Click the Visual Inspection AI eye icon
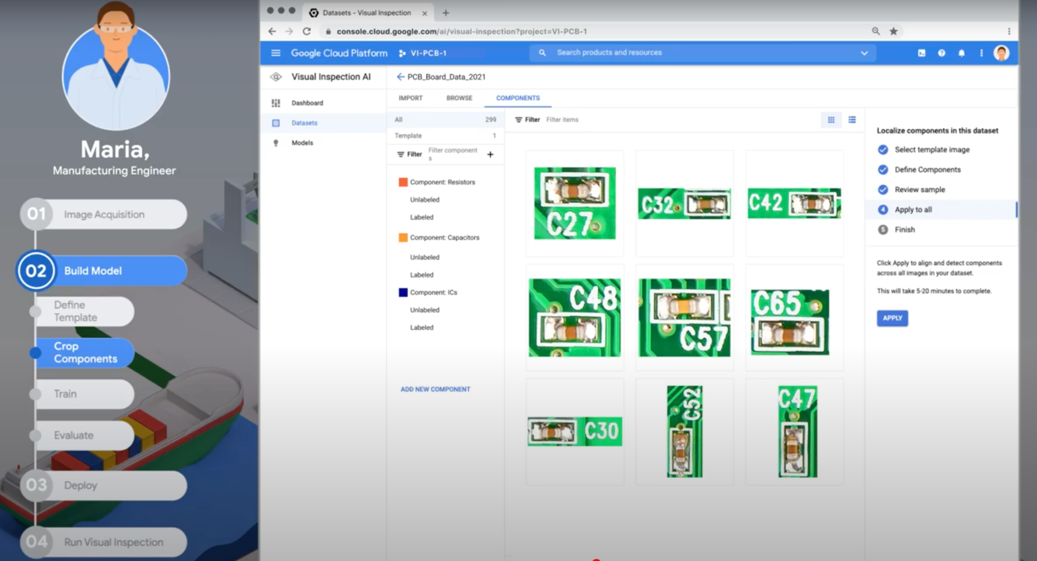1037x561 pixels. coord(276,77)
